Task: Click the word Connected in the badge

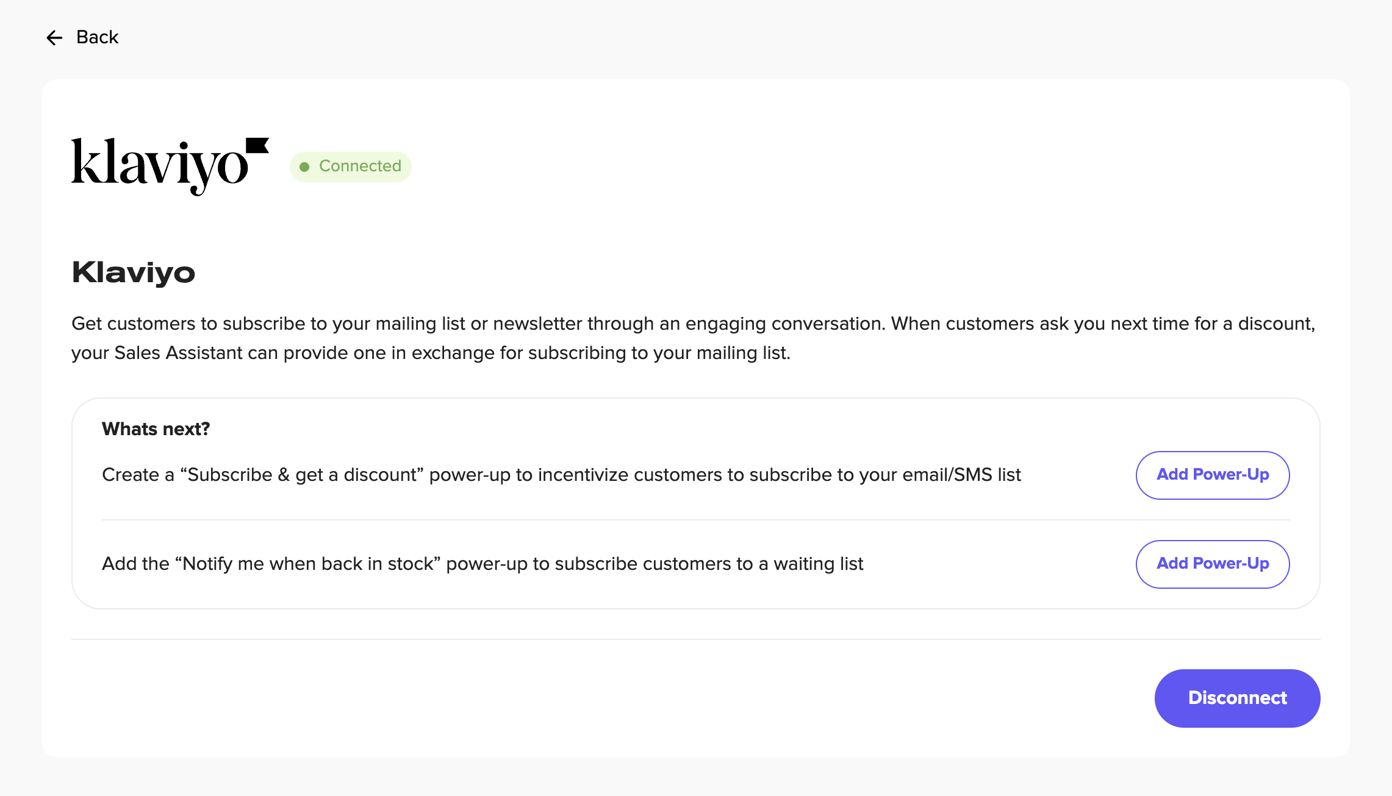Action: (x=360, y=166)
